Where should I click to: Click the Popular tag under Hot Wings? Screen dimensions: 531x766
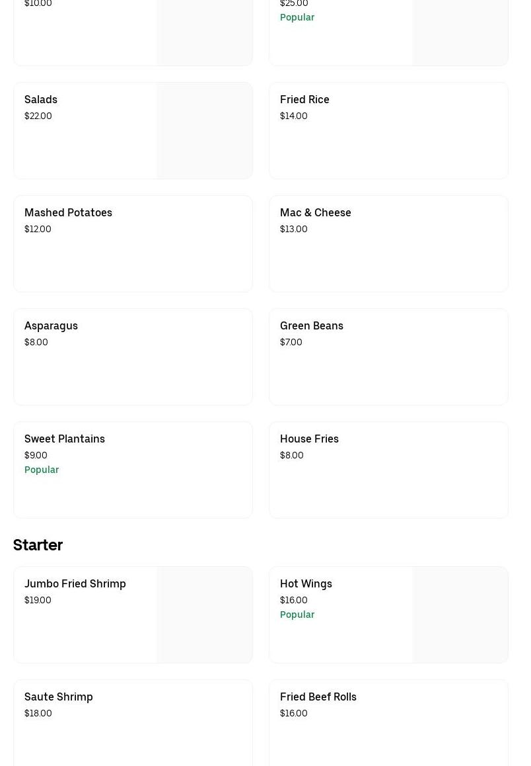click(297, 615)
